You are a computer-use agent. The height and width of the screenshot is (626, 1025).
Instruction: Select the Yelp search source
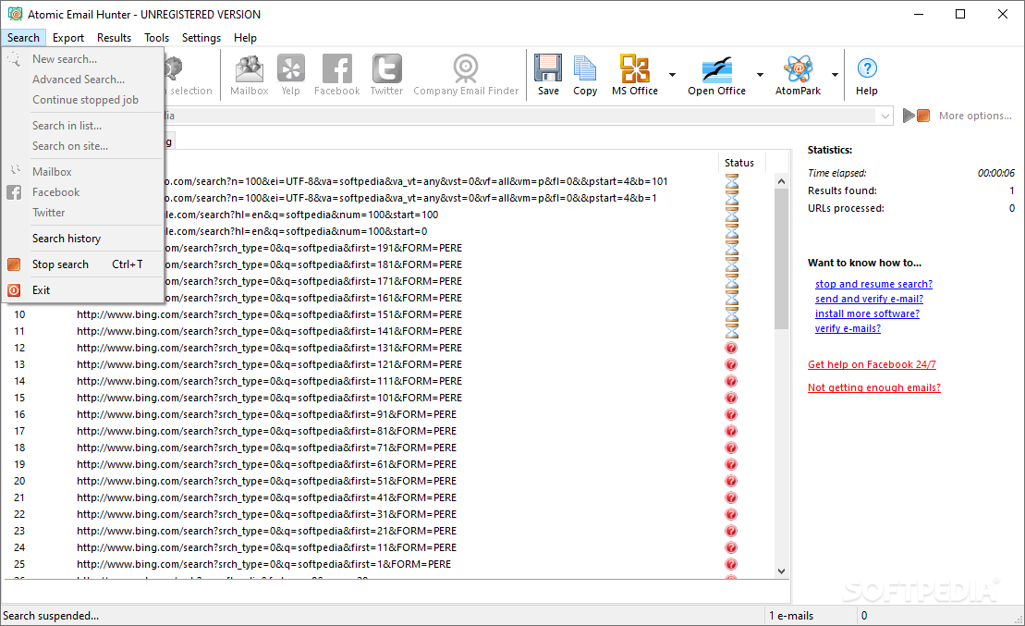[x=290, y=74]
